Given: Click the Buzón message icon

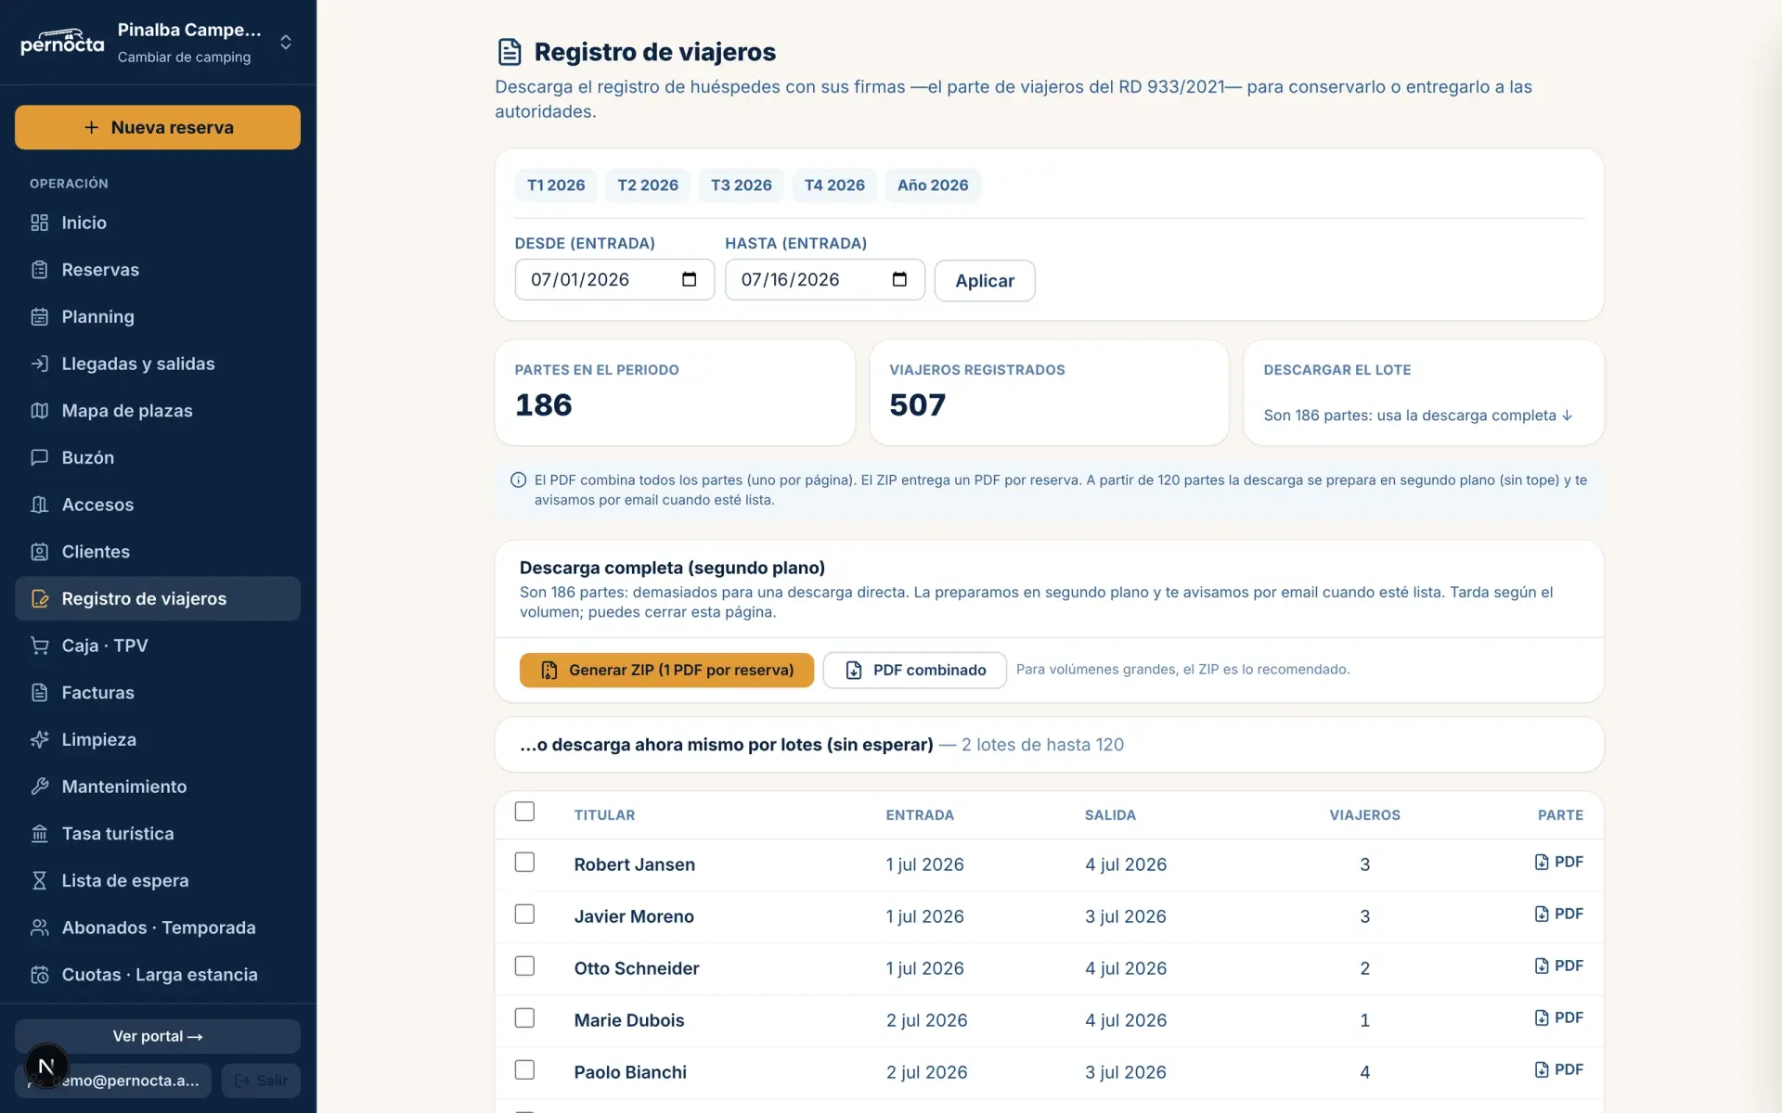Looking at the screenshot, I should [39, 457].
